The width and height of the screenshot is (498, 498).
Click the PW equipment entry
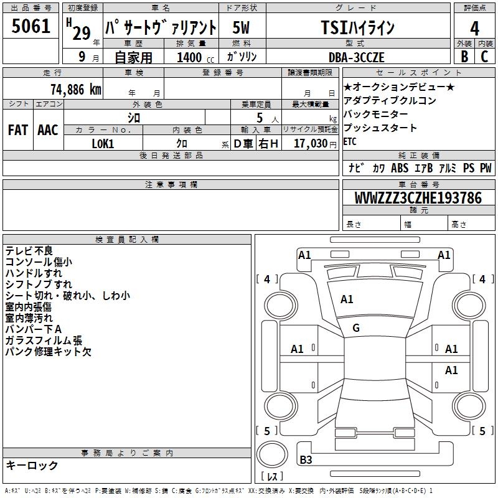point(486,168)
